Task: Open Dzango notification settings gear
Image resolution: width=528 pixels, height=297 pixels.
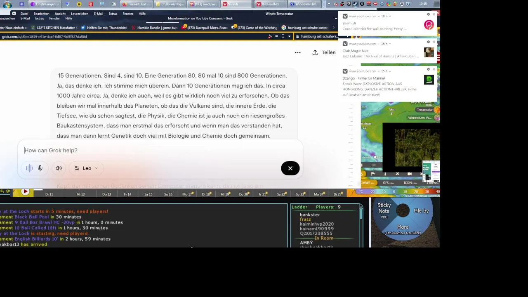Action: pyautogui.click(x=428, y=69)
